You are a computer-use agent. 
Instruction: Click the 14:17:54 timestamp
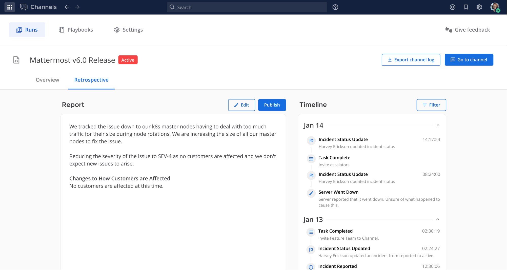(431, 140)
